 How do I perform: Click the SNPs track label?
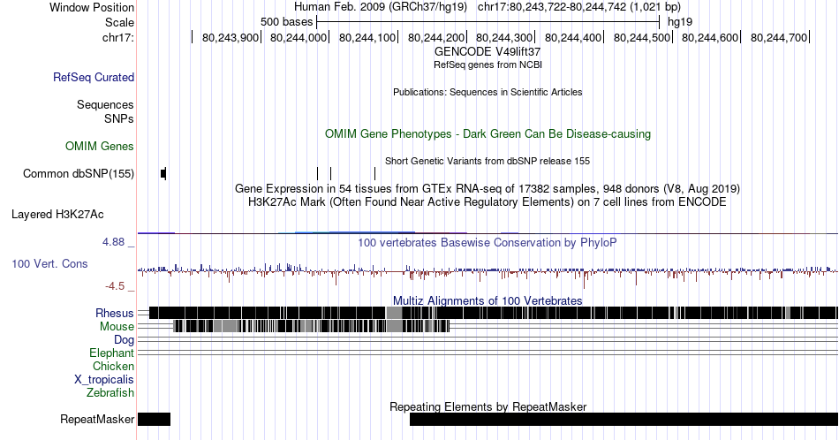click(x=119, y=118)
